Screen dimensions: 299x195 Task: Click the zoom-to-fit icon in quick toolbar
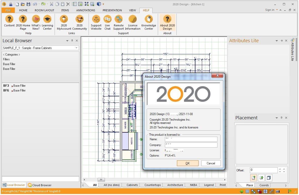pos(87,4)
